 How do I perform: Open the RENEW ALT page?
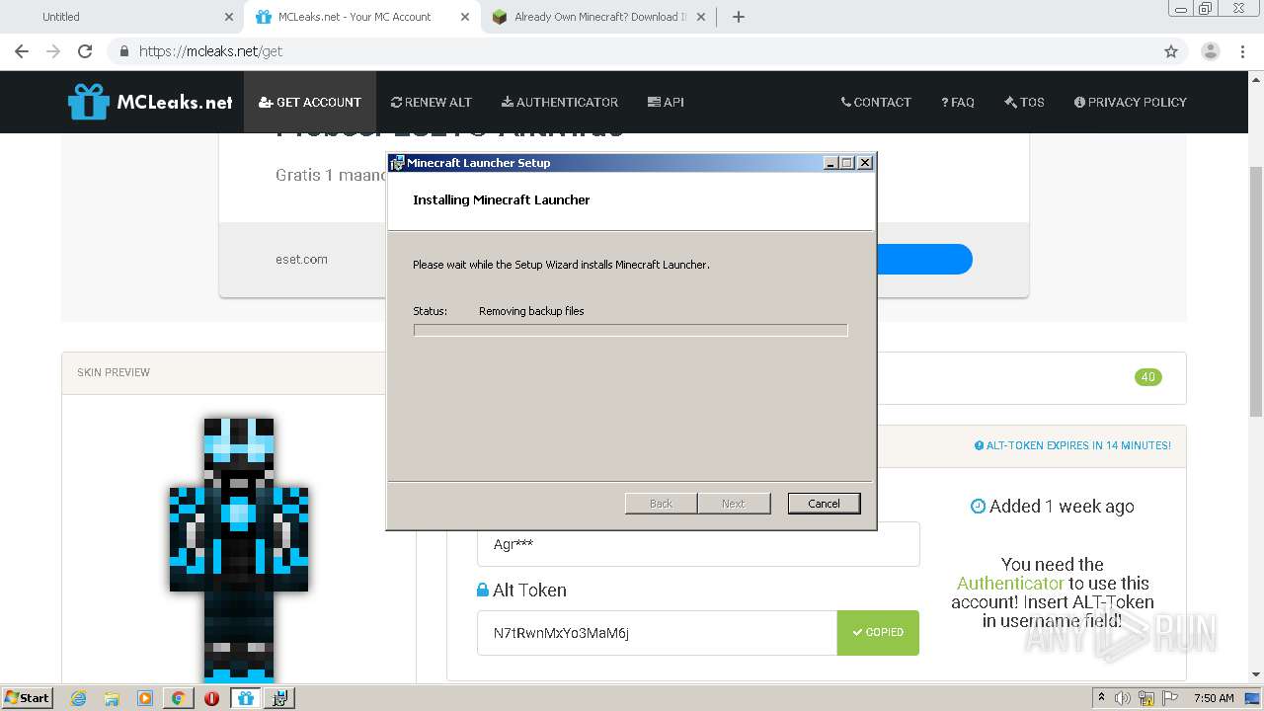click(432, 102)
